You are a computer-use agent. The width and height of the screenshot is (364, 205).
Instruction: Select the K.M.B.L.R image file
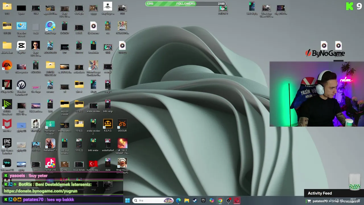(x=36, y=126)
